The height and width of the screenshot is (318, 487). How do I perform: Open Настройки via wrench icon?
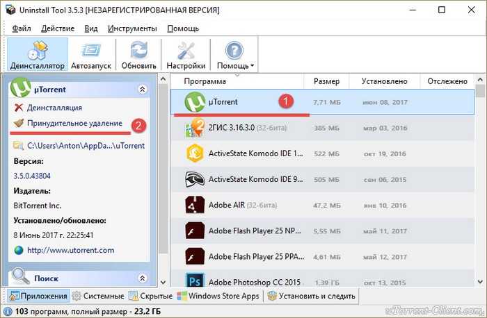click(x=186, y=50)
